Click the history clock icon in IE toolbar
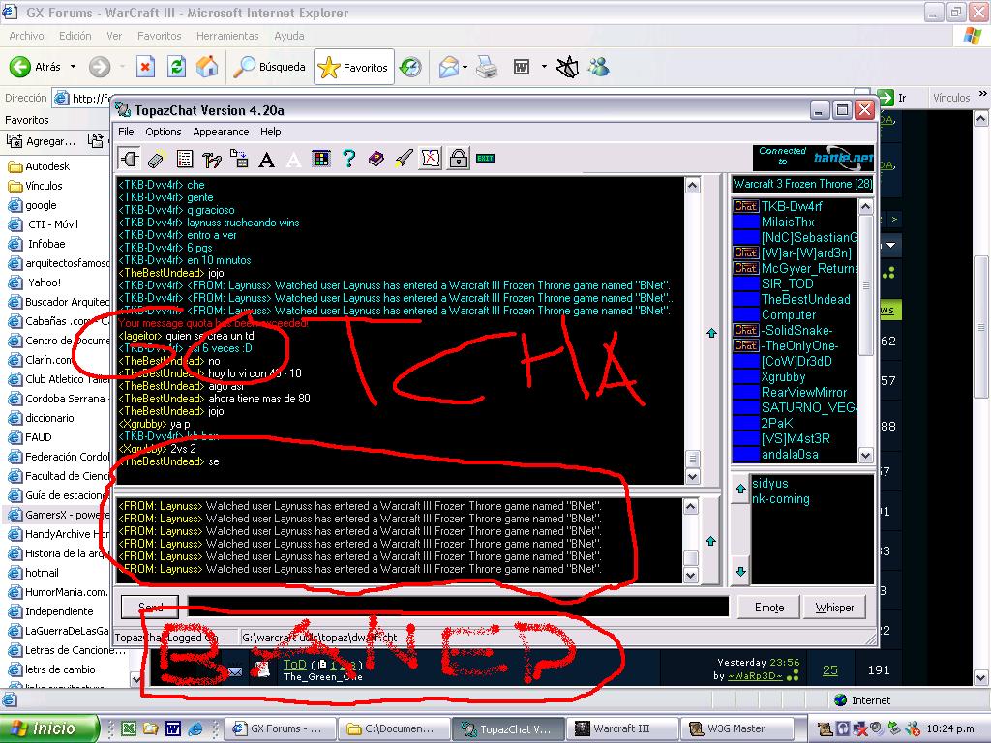The image size is (991, 743). click(x=410, y=67)
